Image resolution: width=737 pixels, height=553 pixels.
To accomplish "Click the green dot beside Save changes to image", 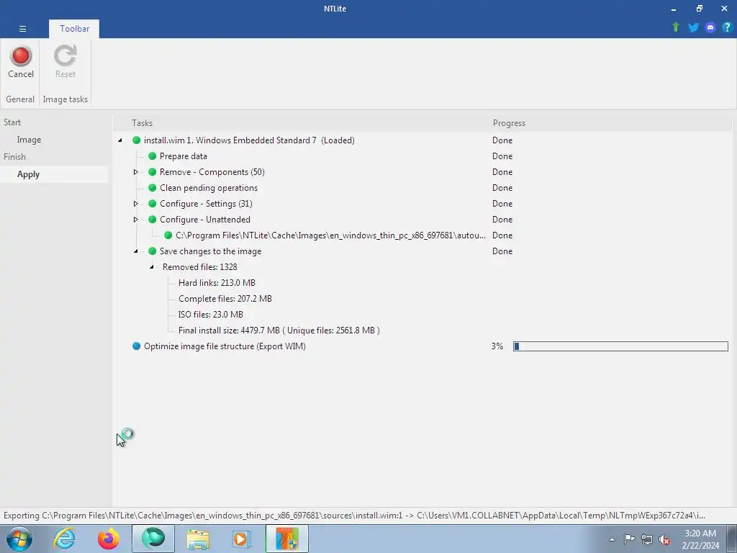I will pos(153,251).
